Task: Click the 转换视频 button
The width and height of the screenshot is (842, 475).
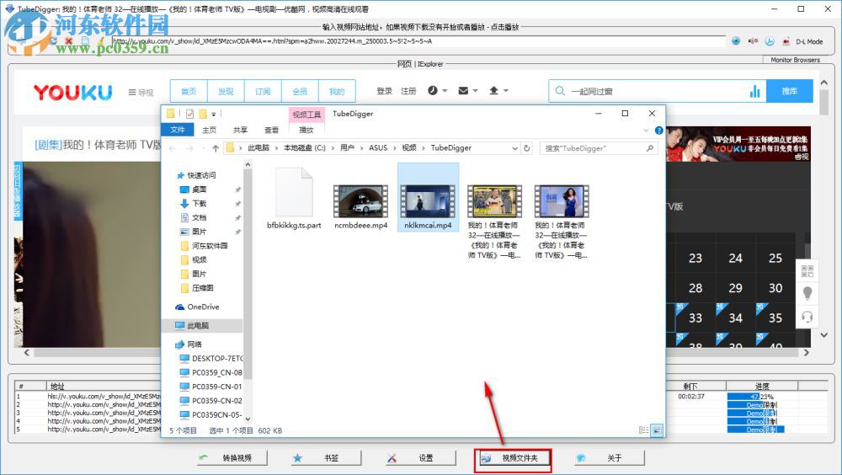Action: click(x=232, y=458)
